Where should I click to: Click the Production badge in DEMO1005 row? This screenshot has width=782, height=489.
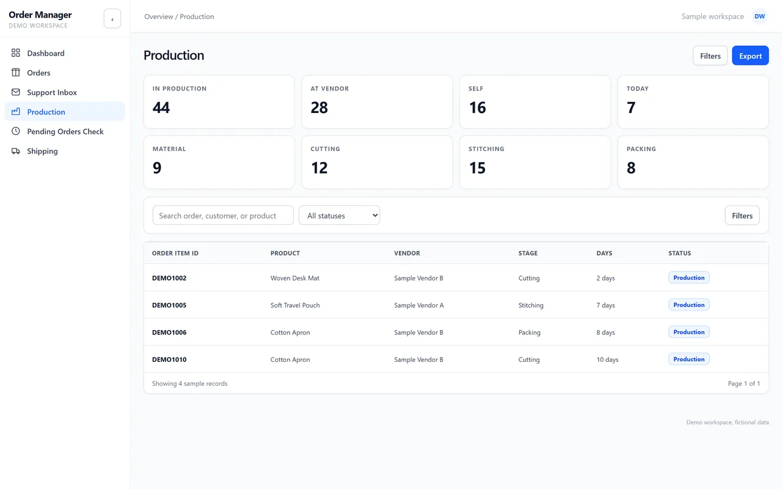689,304
